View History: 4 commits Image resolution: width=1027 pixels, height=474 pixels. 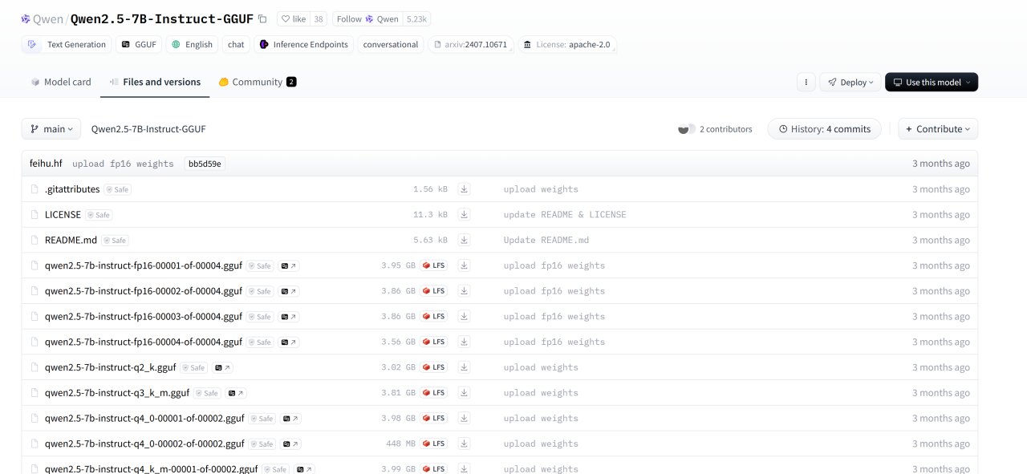tap(824, 129)
